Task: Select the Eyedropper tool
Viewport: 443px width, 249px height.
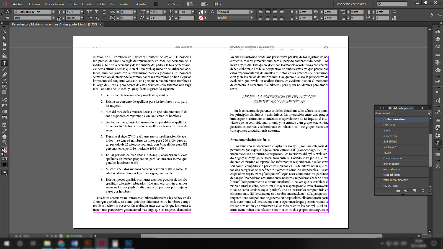Action: [x=4, y=131]
